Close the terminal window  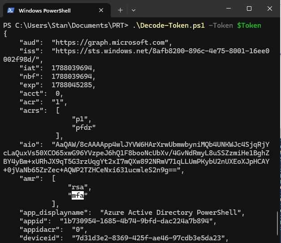(x=270, y=9)
